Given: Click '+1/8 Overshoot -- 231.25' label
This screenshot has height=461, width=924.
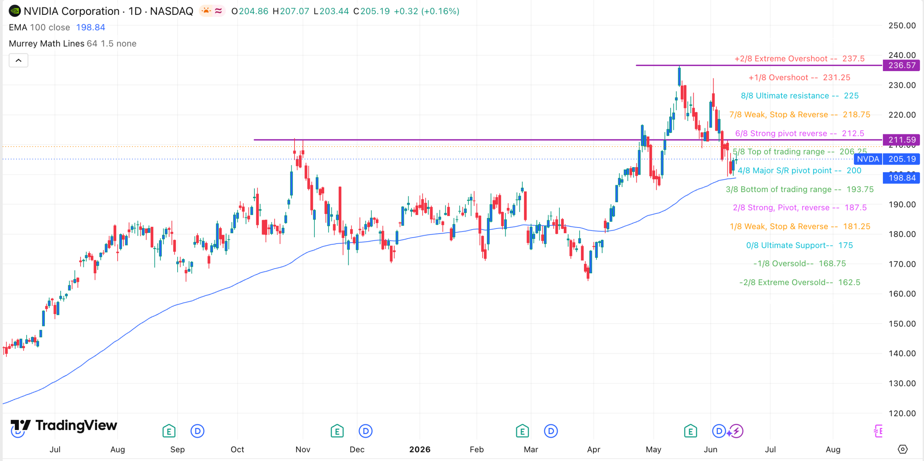Looking at the screenshot, I should tap(799, 78).
